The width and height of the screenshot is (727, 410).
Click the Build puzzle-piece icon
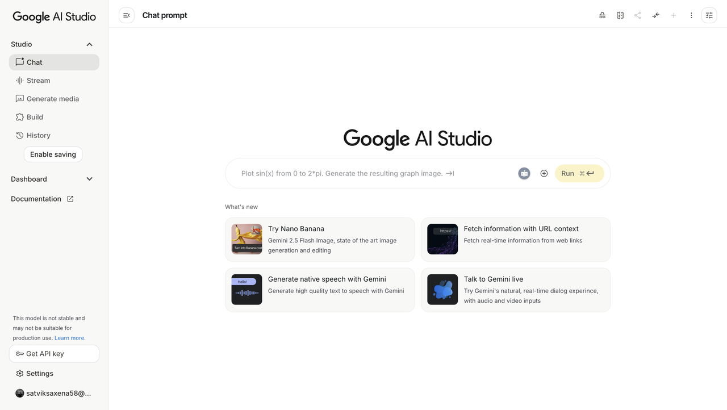tap(20, 117)
